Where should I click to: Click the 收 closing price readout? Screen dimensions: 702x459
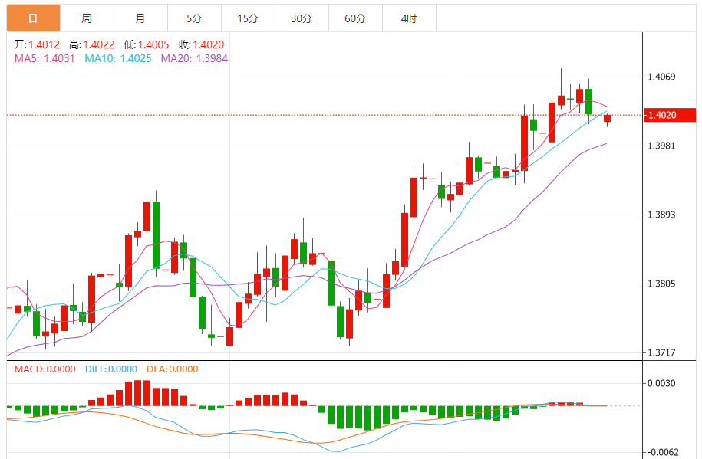[201, 45]
